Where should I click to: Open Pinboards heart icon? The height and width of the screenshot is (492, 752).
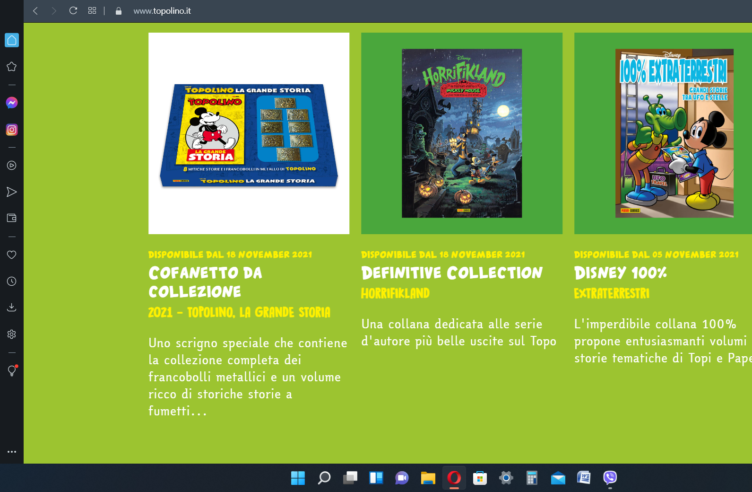coord(12,255)
